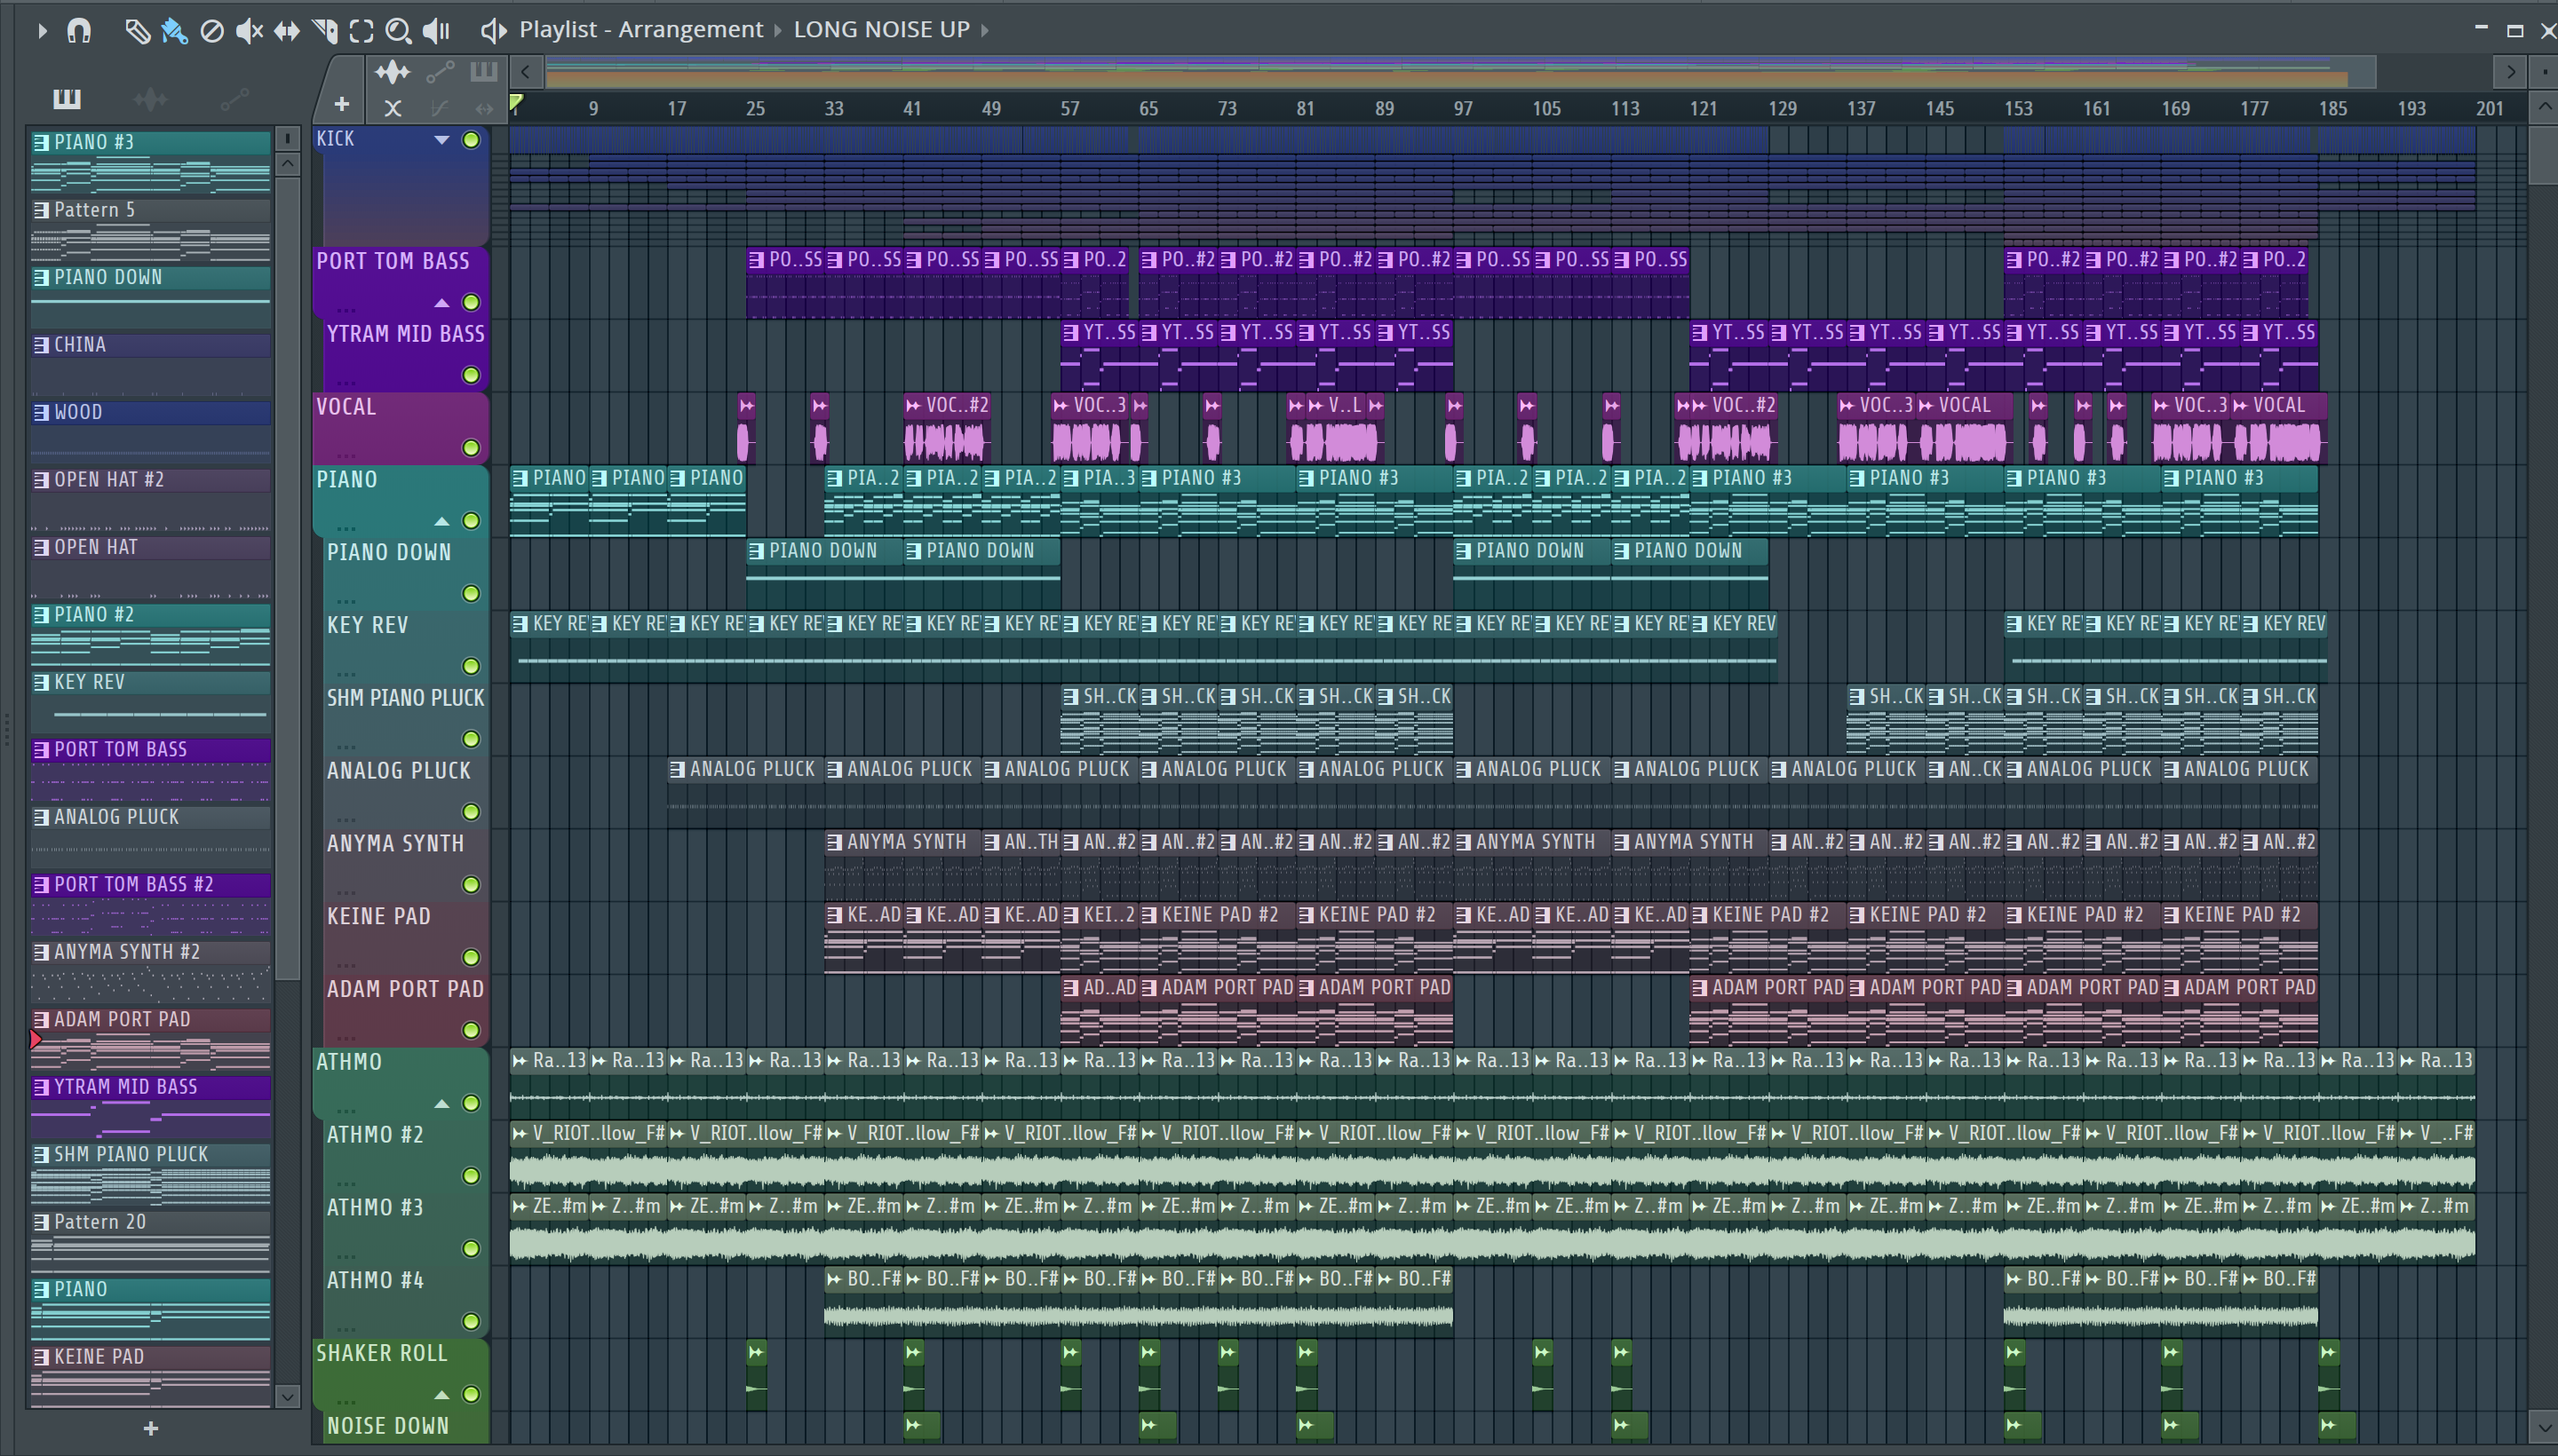Image resolution: width=2558 pixels, height=1456 pixels.
Task: Select the Draw pencil tool
Action: click(137, 31)
